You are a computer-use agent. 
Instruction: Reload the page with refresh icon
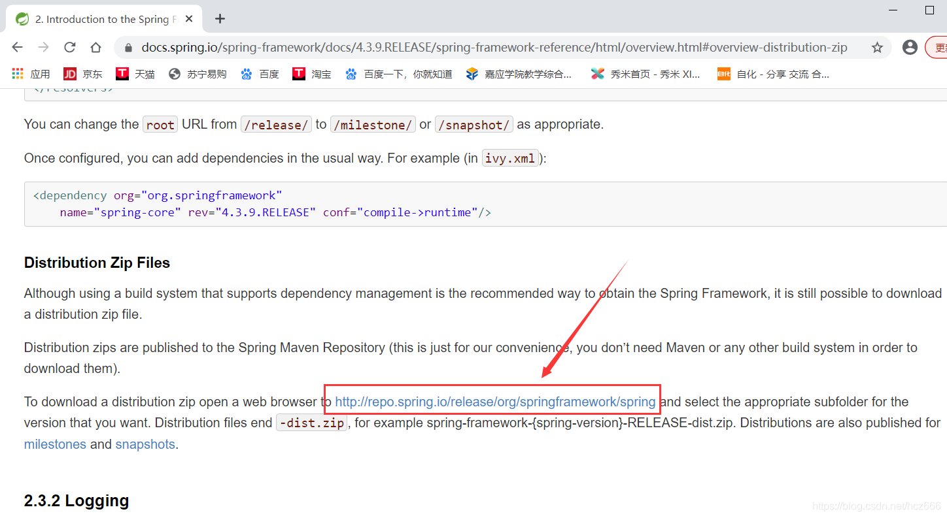70,47
